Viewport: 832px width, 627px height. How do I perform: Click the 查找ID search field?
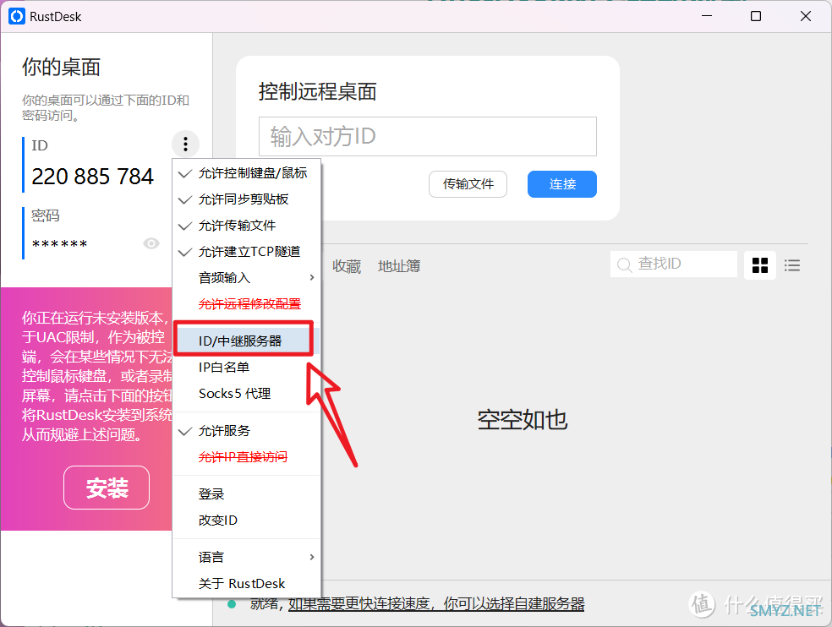(673, 264)
